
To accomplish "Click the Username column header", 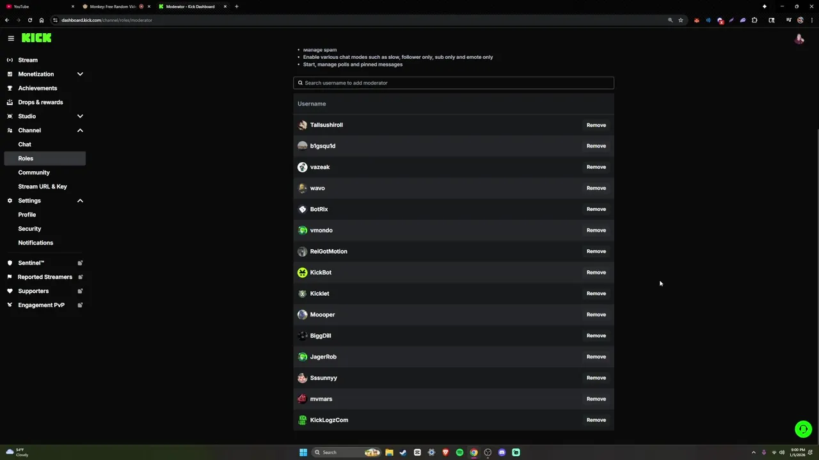I will point(312,103).
